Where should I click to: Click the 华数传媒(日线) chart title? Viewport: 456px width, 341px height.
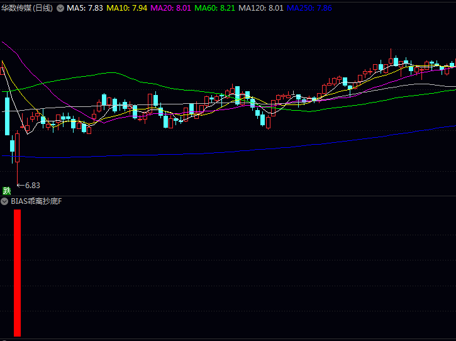pyautogui.click(x=27, y=8)
